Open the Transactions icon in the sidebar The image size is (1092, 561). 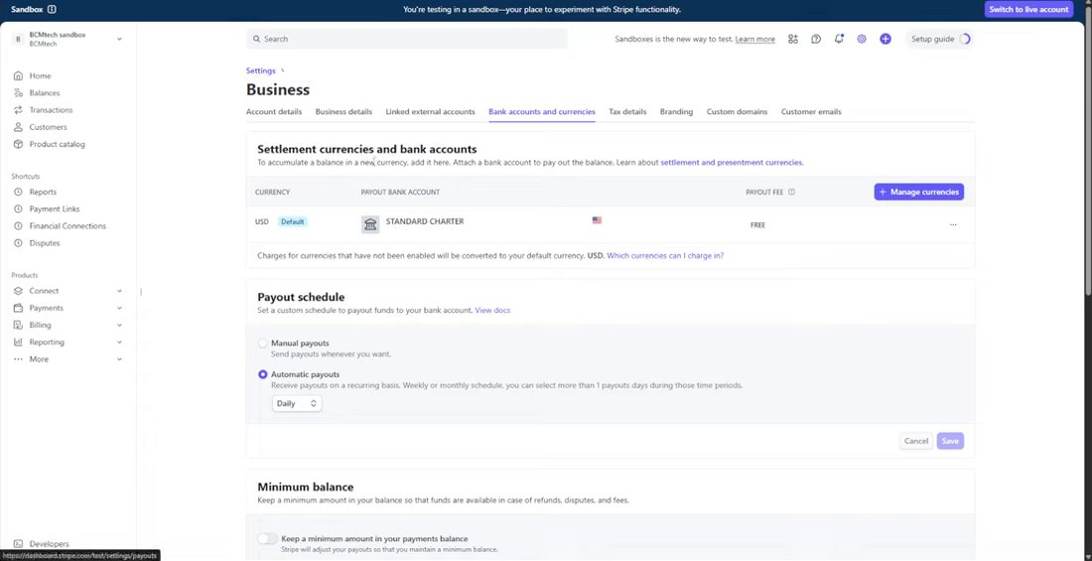[x=18, y=110]
